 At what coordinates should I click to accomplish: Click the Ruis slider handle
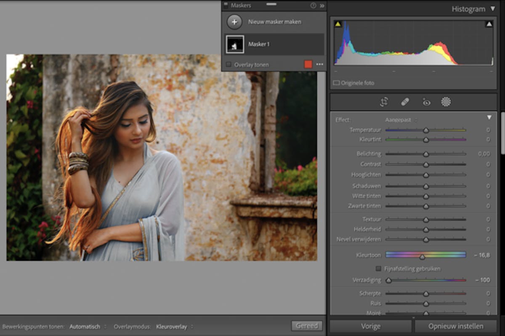426,304
